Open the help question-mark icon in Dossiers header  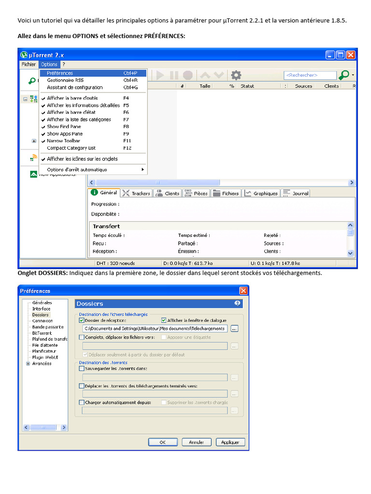(x=238, y=303)
